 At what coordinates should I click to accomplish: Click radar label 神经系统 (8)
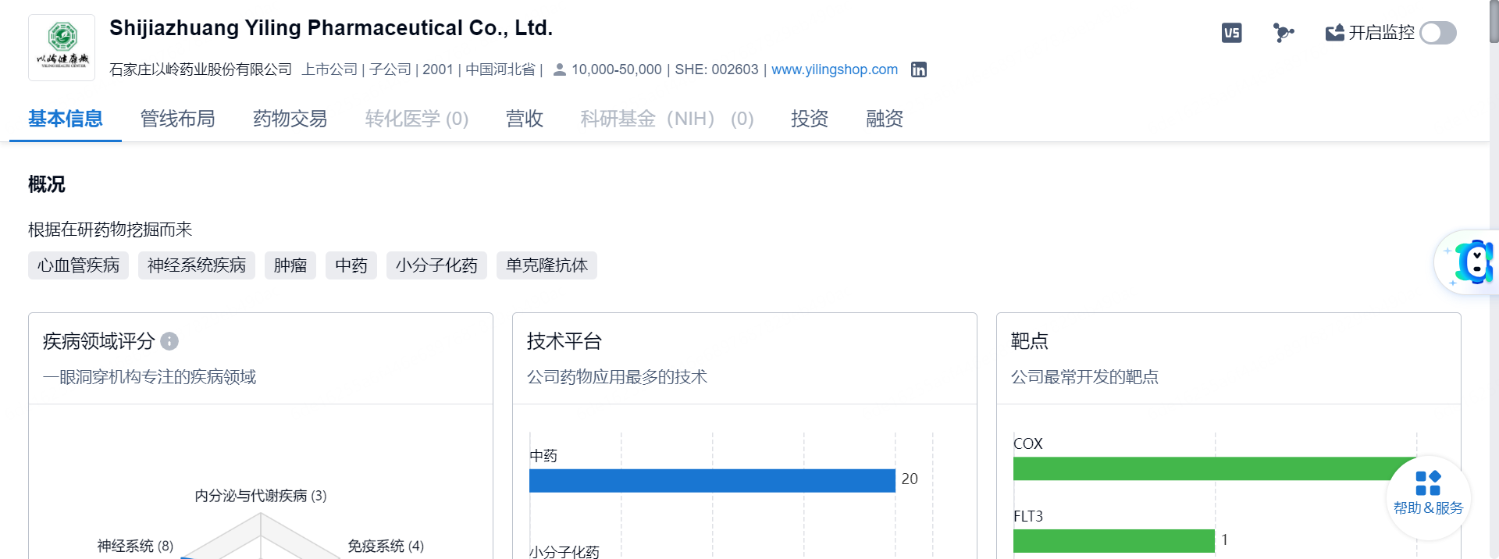(135, 546)
